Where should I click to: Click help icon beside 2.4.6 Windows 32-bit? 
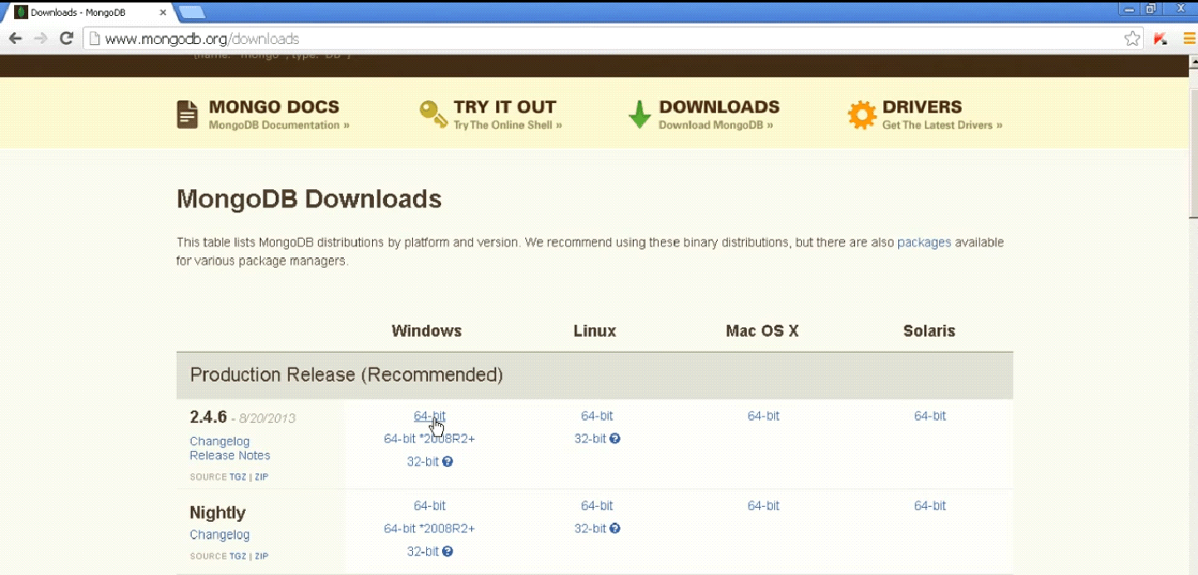pyautogui.click(x=448, y=461)
